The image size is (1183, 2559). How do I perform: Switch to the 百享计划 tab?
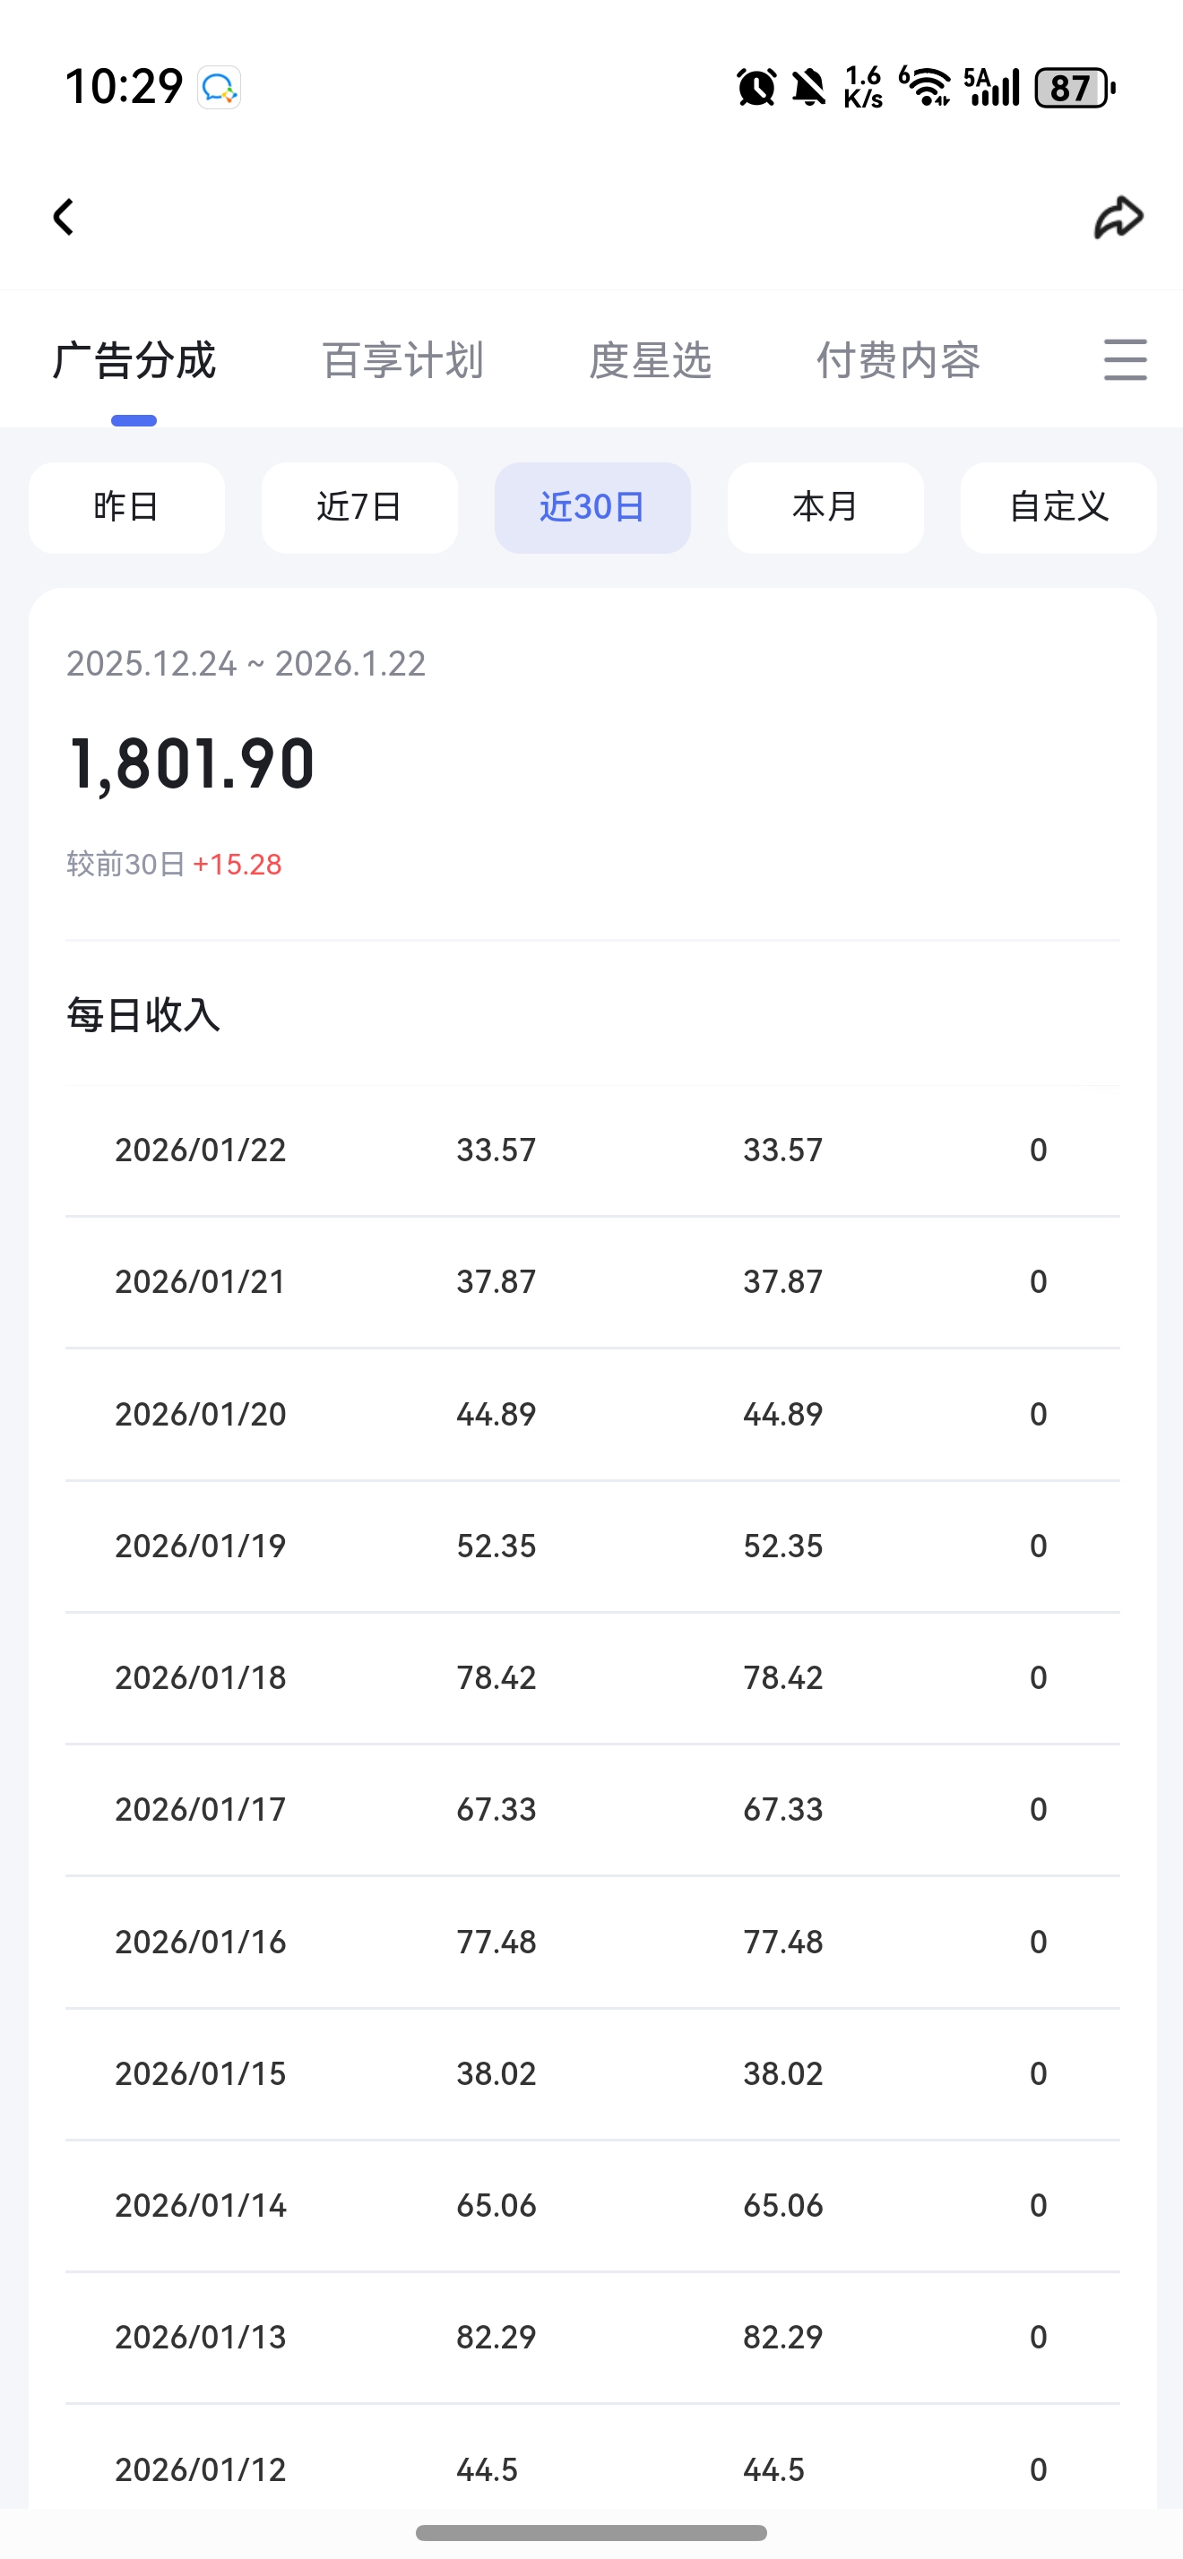pyautogui.click(x=402, y=359)
